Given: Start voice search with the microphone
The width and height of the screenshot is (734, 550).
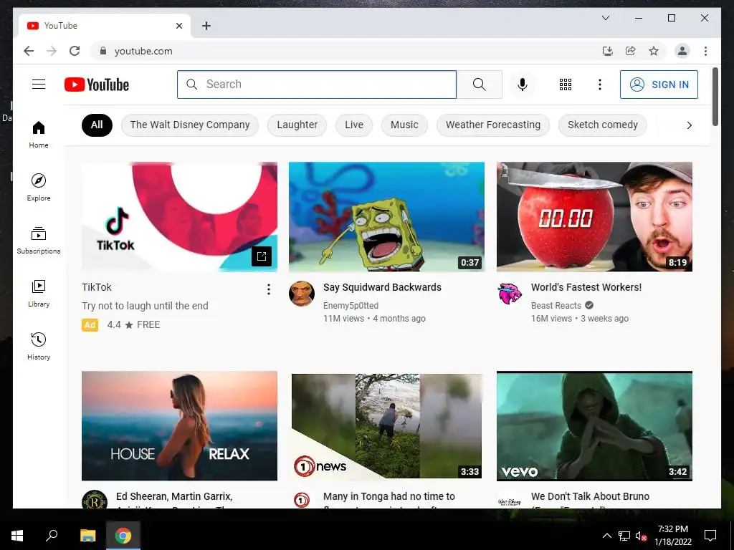Looking at the screenshot, I should [x=523, y=85].
